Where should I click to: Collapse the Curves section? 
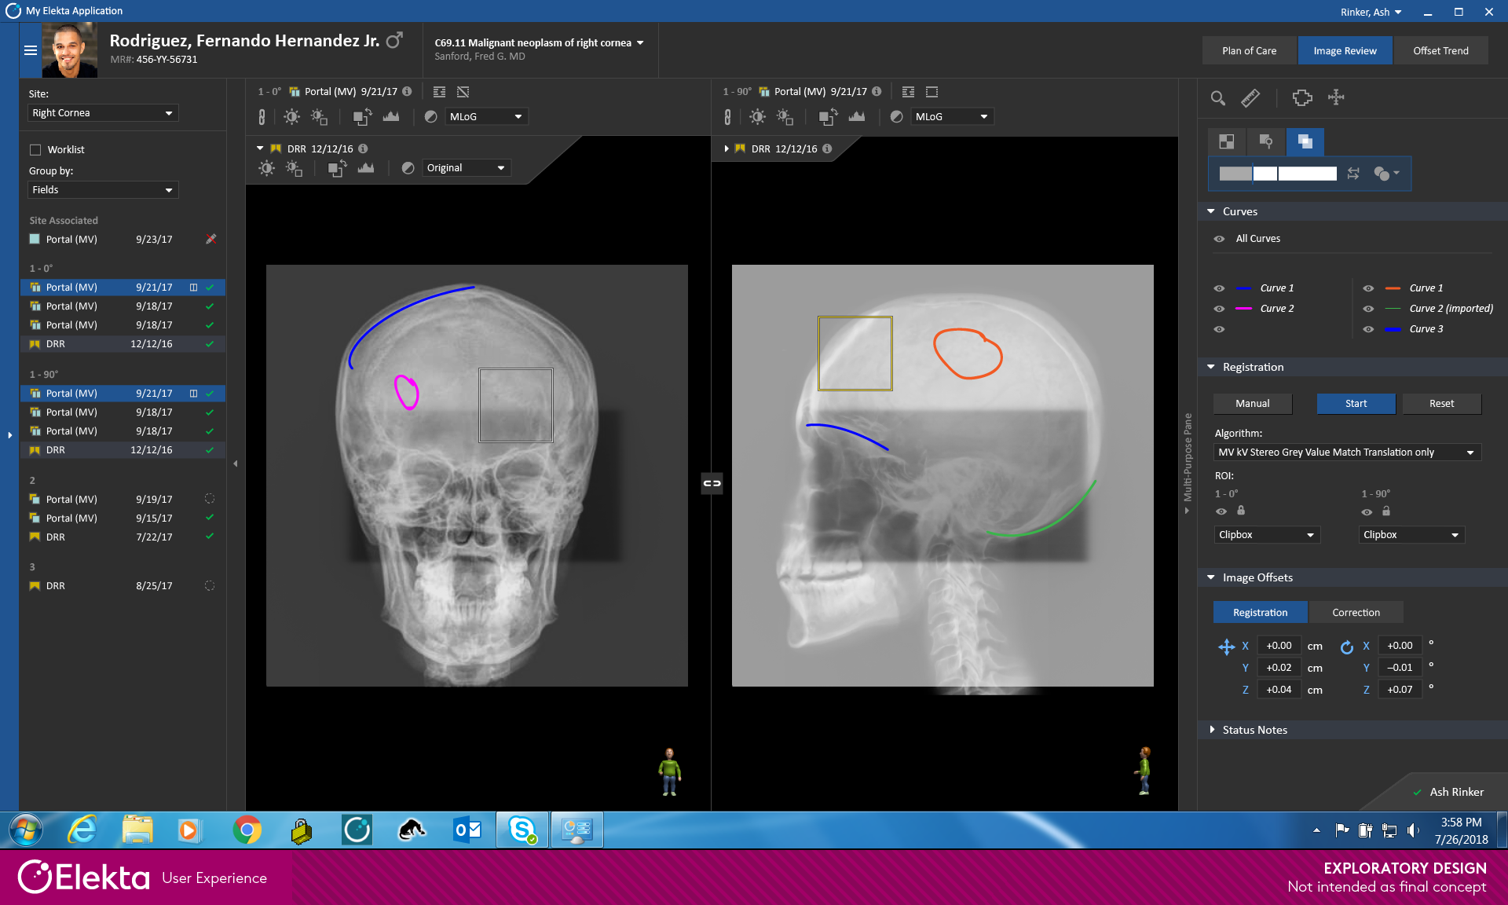[1210, 211]
